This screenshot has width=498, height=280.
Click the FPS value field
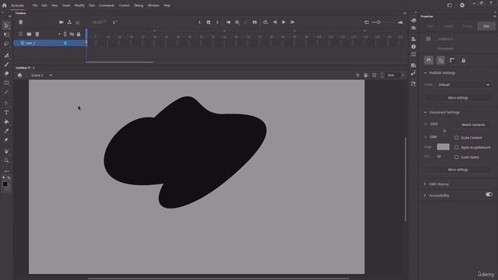(x=443, y=156)
